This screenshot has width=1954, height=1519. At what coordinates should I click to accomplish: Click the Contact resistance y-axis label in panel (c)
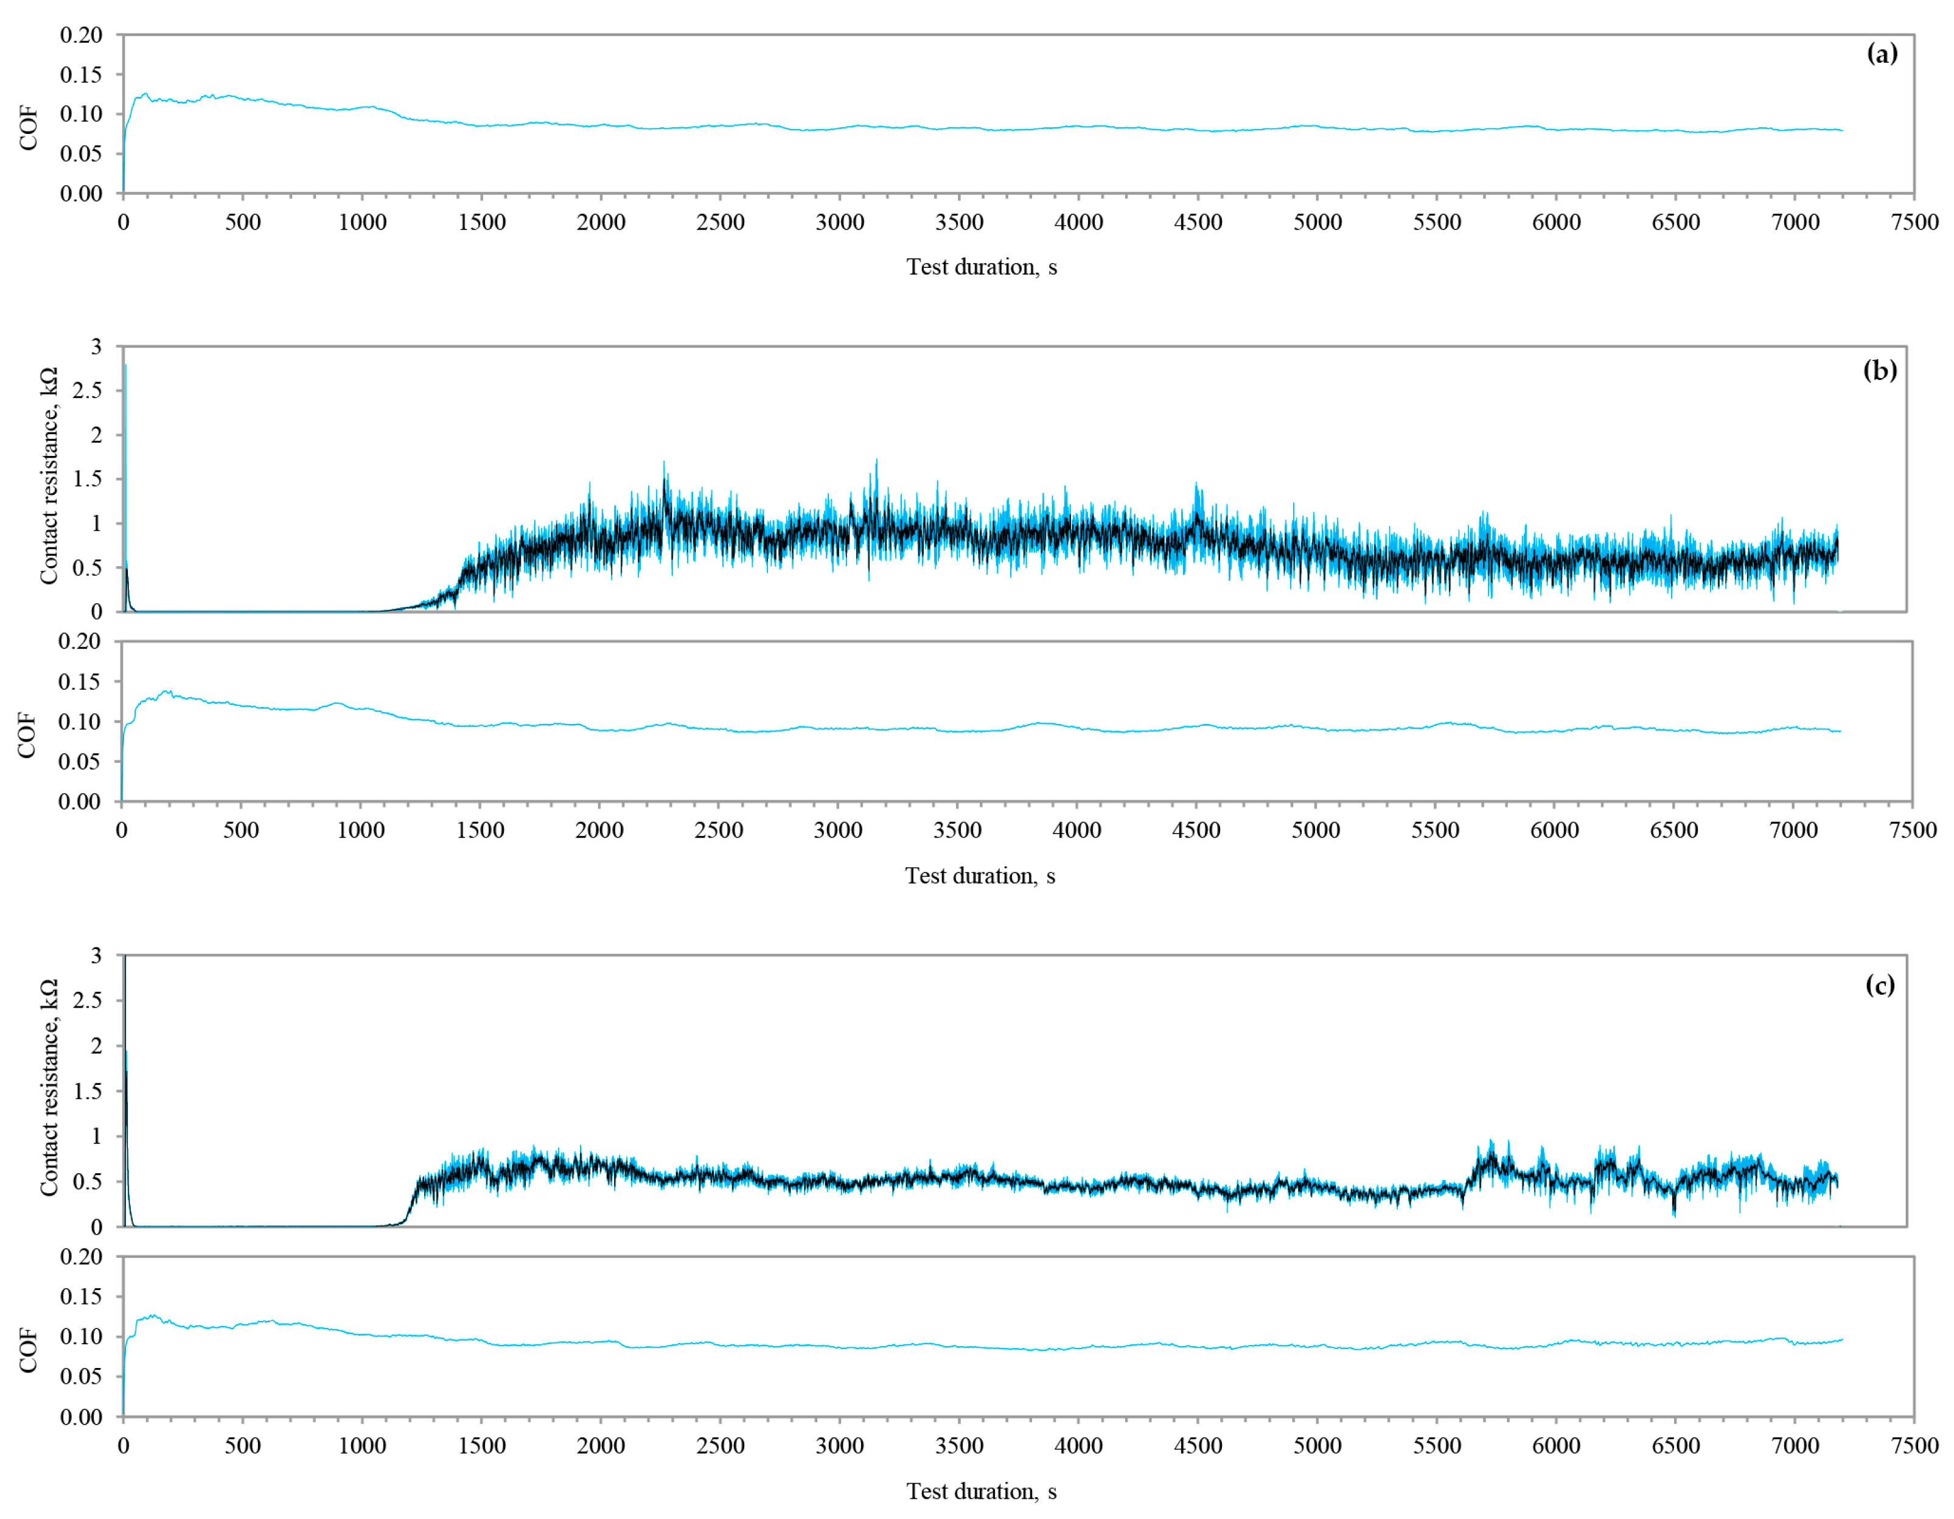pos(48,1087)
